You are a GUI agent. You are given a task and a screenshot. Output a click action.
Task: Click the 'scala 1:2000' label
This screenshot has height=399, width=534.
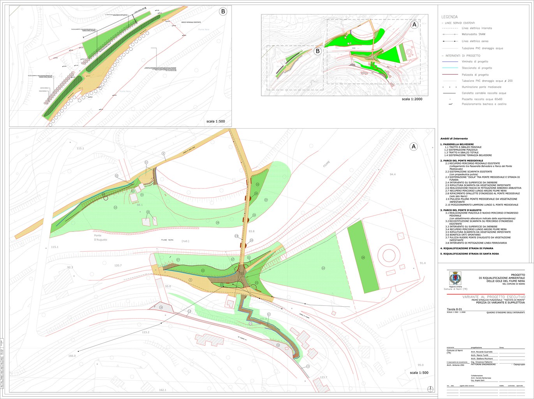tap(412, 99)
